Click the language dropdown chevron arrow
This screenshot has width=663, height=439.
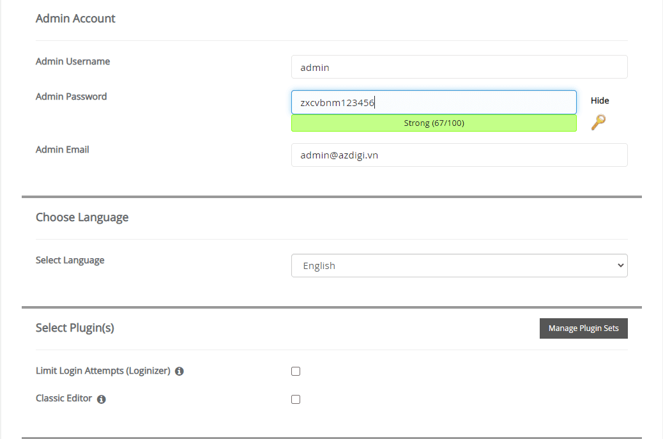pyautogui.click(x=619, y=265)
